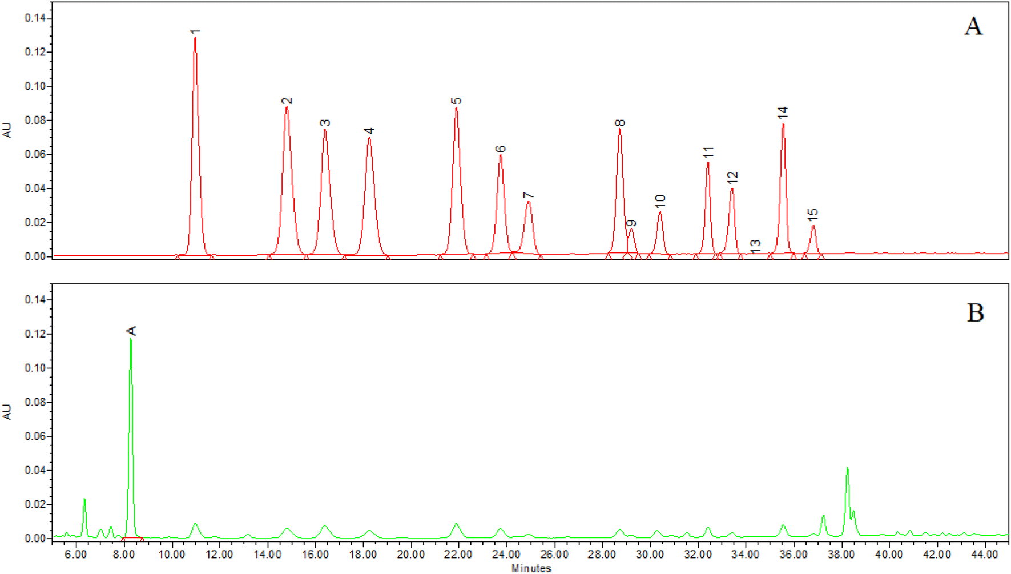The image size is (1011, 574).
Task: Select the 38.00 minute tick label
Action: pos(841,554)
